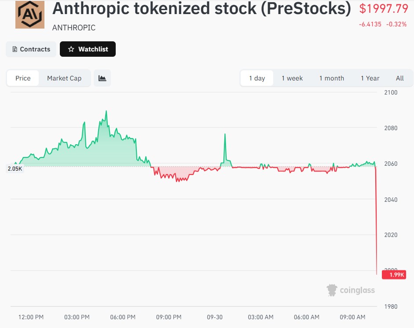Click the document icon in Contracts
This screenshot has height=328, width=414.
point(15,49)
